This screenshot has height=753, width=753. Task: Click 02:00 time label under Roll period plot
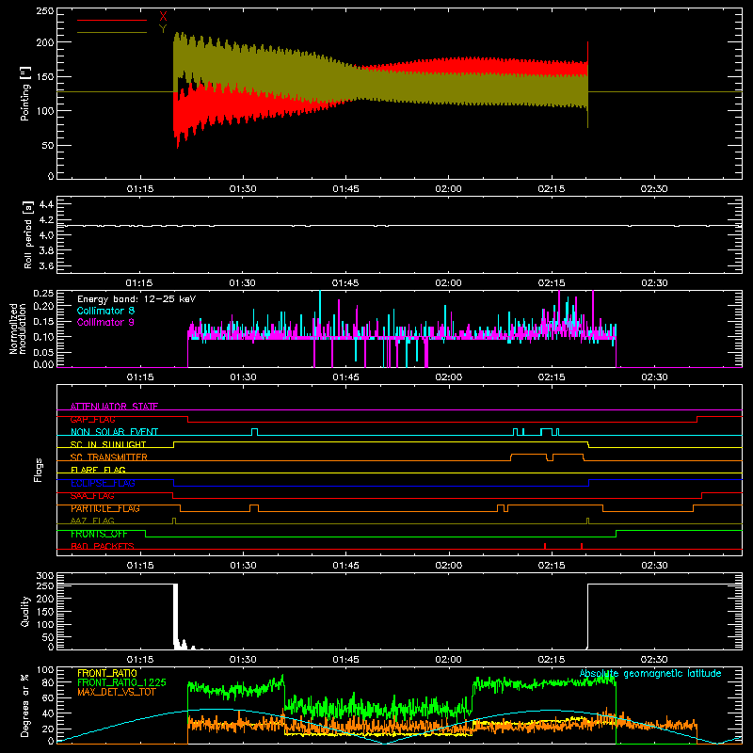[x=448, y=283]
